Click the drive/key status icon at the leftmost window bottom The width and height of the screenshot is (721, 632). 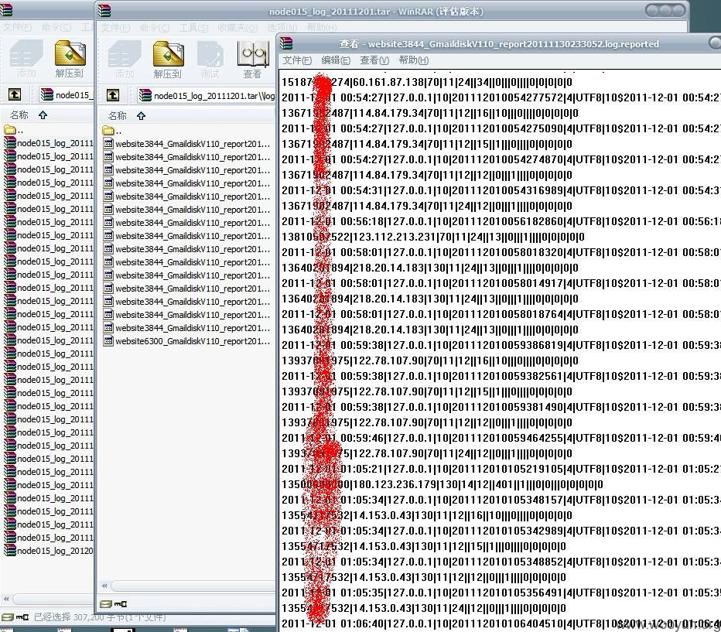(x=15, y=617)
